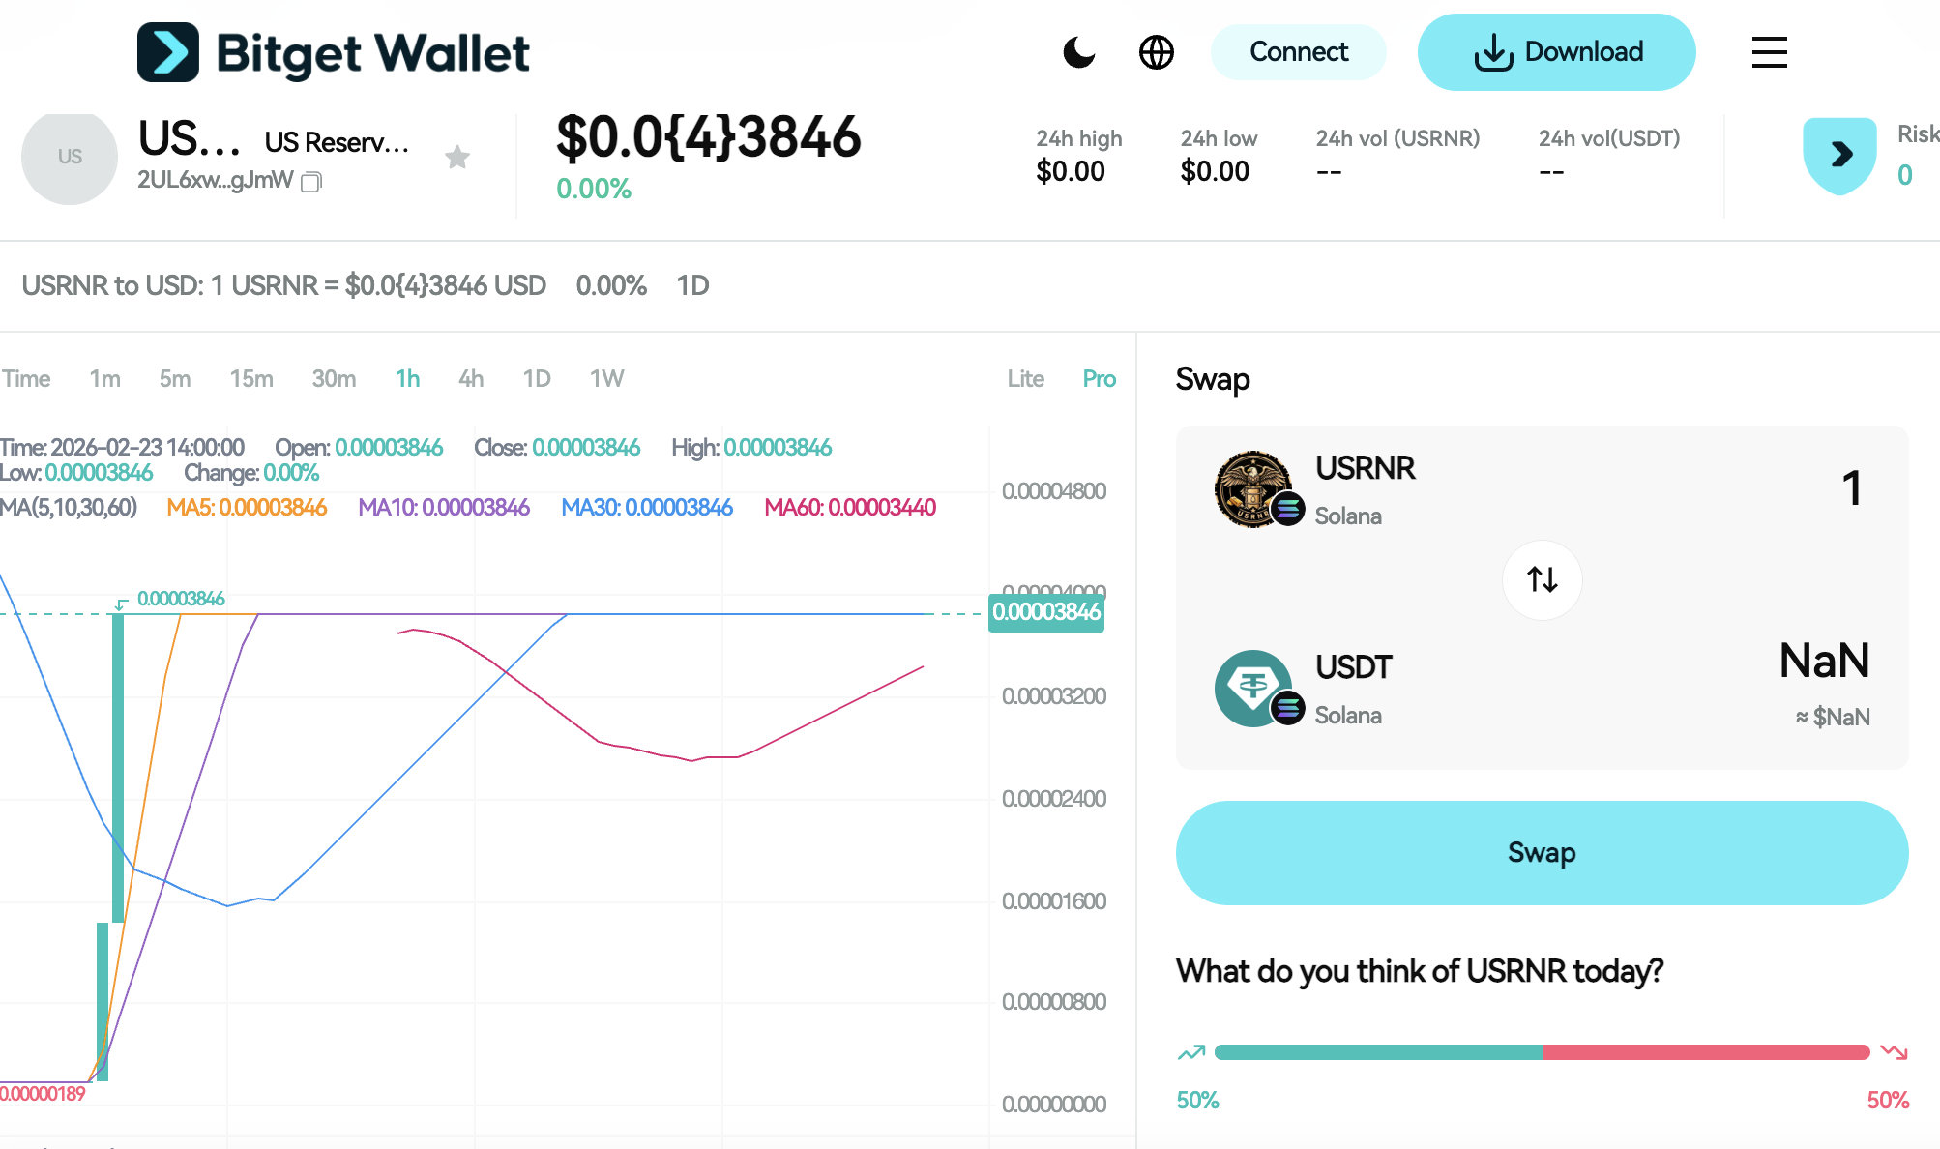The height and width of the screenshot is (1149, 1940).
Task: Switch chart to Pro mode
Action: [1099, 379]
